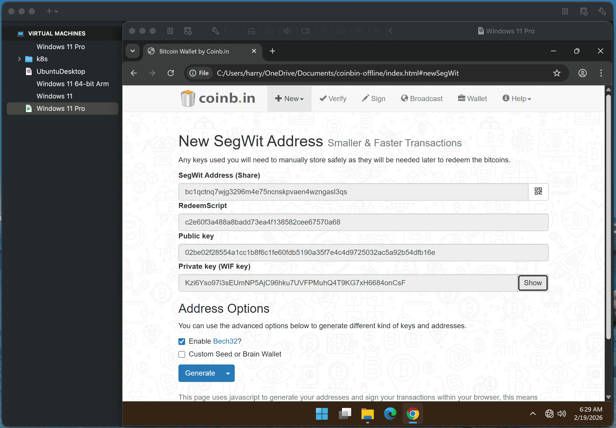Show the QR code for the SegWit address
The height and width of the screenshot is (428, 616).
pyautogui.click(x=538, y=191)
